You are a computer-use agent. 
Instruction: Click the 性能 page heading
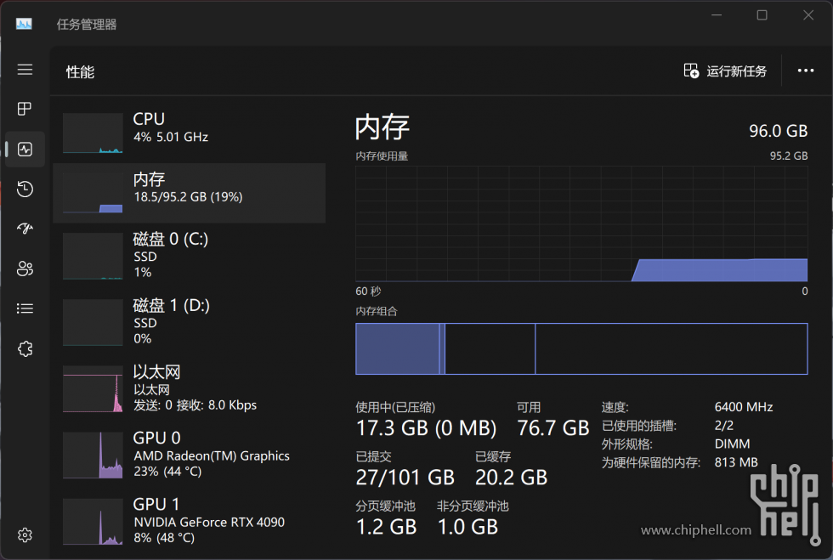80,71
